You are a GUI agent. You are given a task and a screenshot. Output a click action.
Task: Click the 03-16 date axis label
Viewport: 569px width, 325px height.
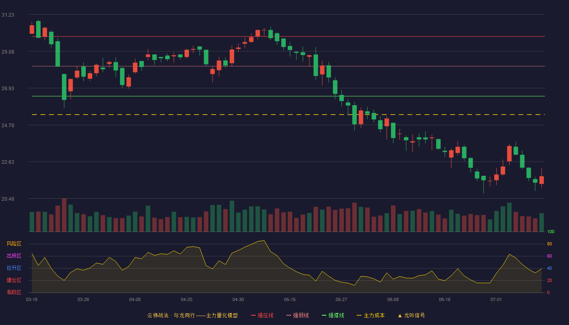tap(32, 299)
